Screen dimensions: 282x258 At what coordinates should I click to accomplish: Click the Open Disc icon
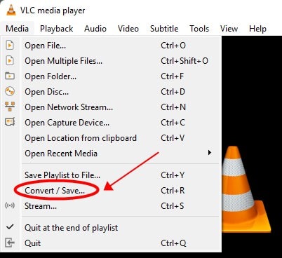pyautogui.click(x=10, y=91)
